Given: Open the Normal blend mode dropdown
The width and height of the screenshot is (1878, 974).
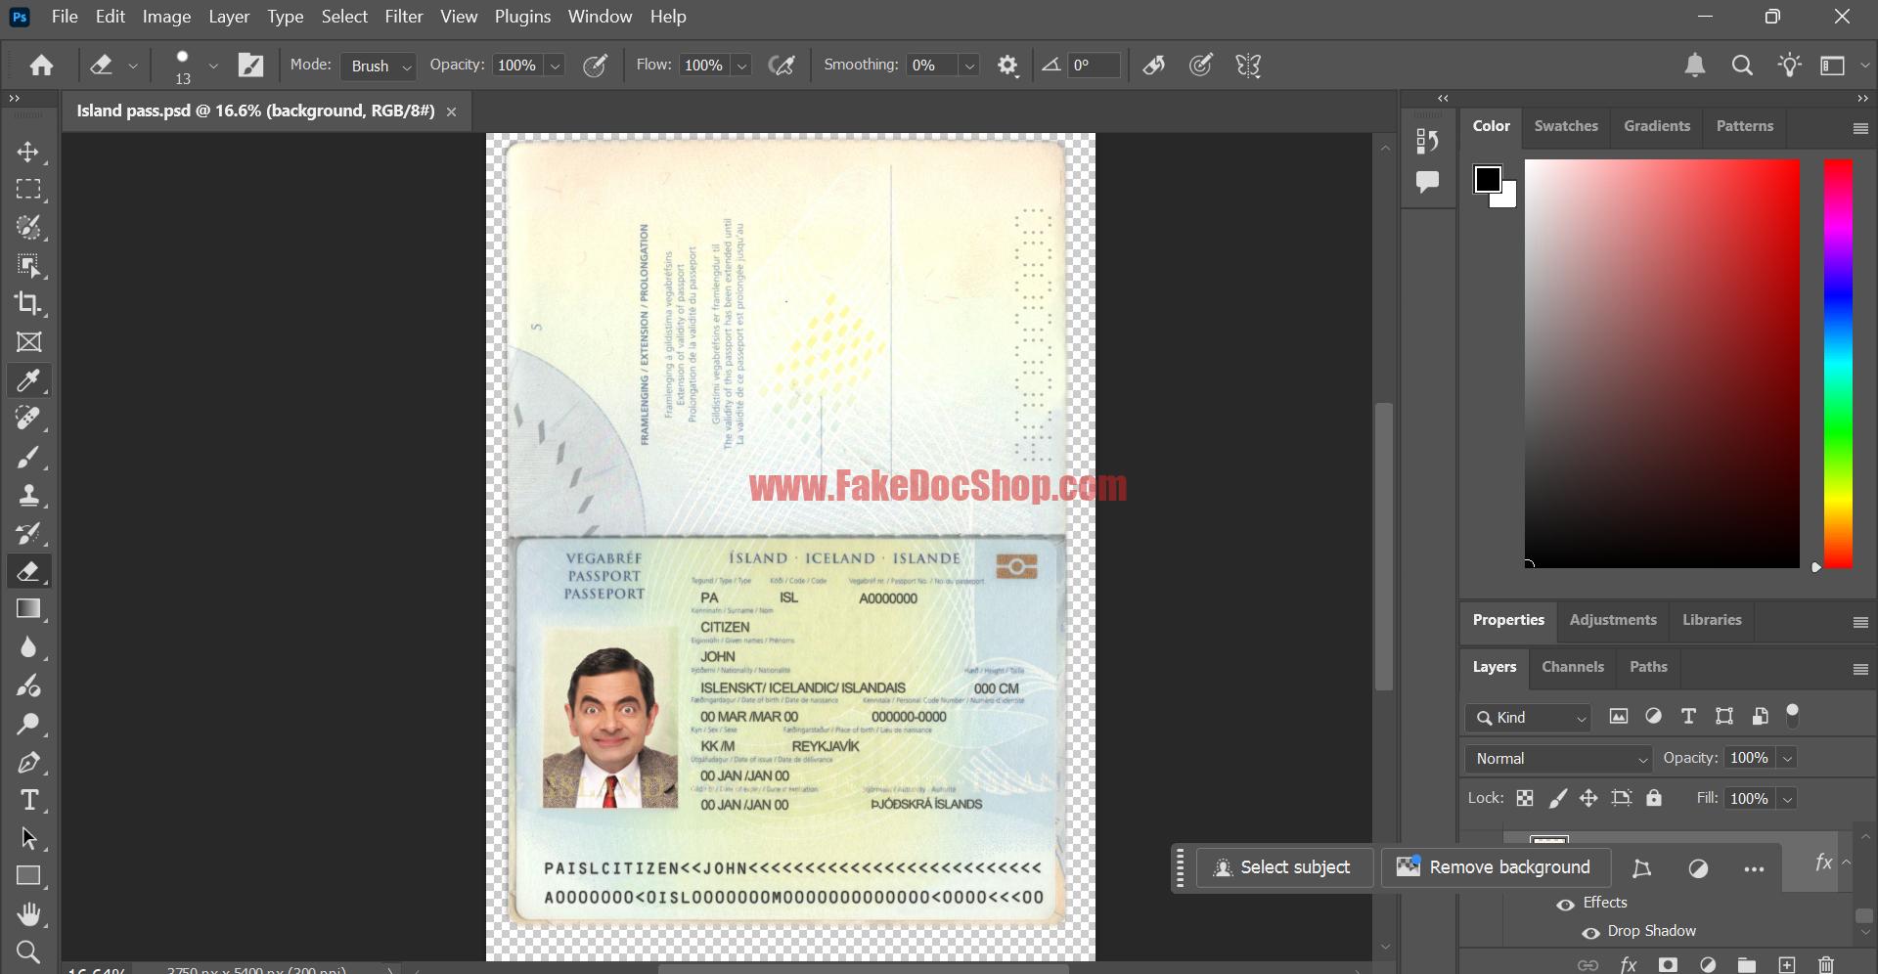Looking at the screenshot, I should pyautogui.click(x=1559, y=759).
